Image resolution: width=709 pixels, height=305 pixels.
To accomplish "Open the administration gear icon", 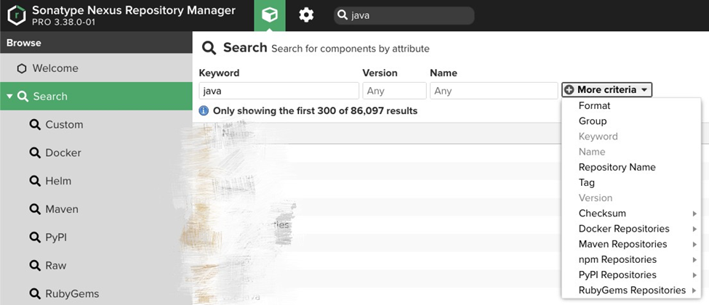I will (x=306, y=15).
